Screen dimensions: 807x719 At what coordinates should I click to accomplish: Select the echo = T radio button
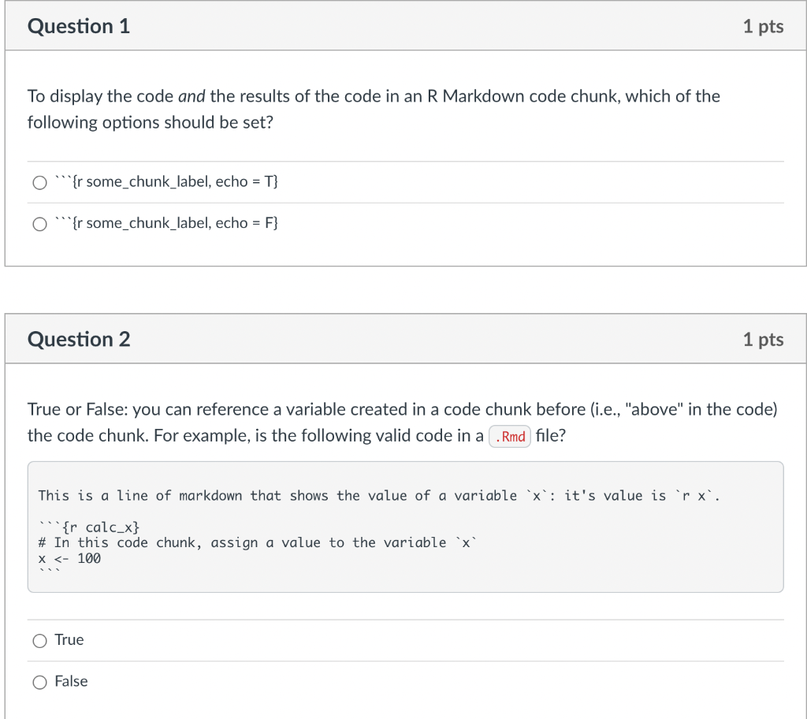(39, 183)
